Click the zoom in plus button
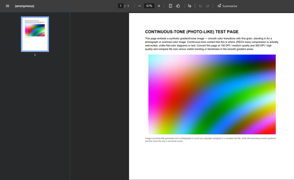The image size is (294, 180). (x=159, y=6)
